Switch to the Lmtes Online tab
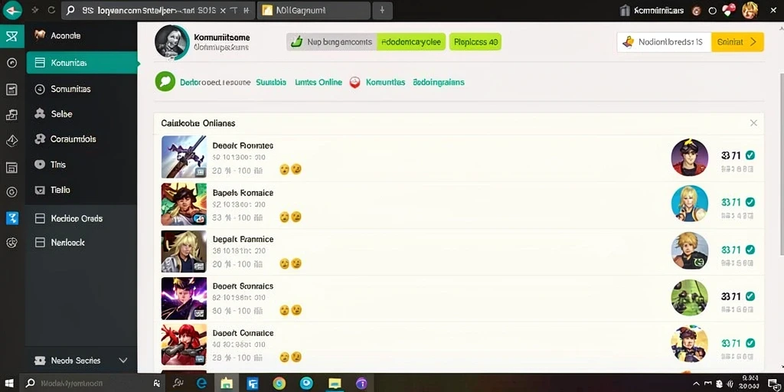 [318, 82]
